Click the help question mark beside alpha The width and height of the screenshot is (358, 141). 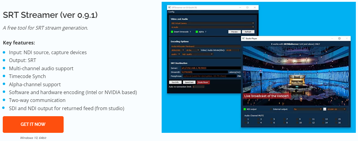(205, 32)
